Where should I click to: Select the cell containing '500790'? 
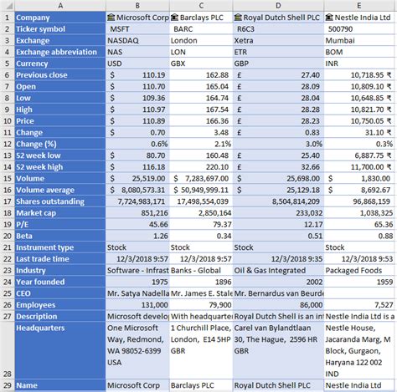click(359, 29)
